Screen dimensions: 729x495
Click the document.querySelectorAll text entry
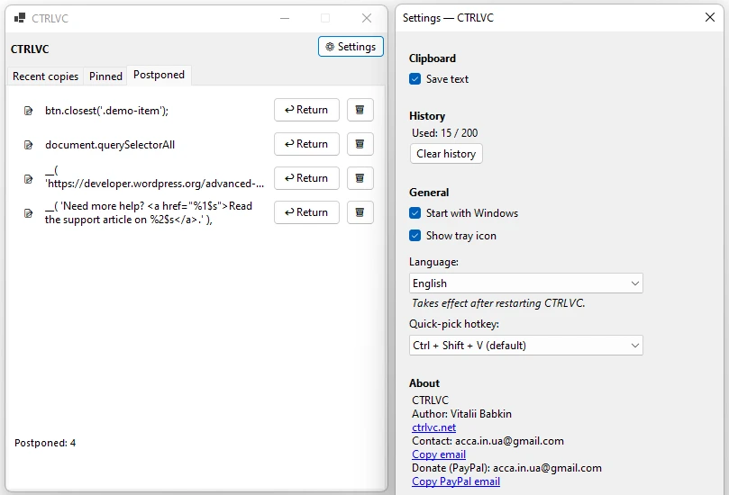pyautogui.click(x=110, y=145)
